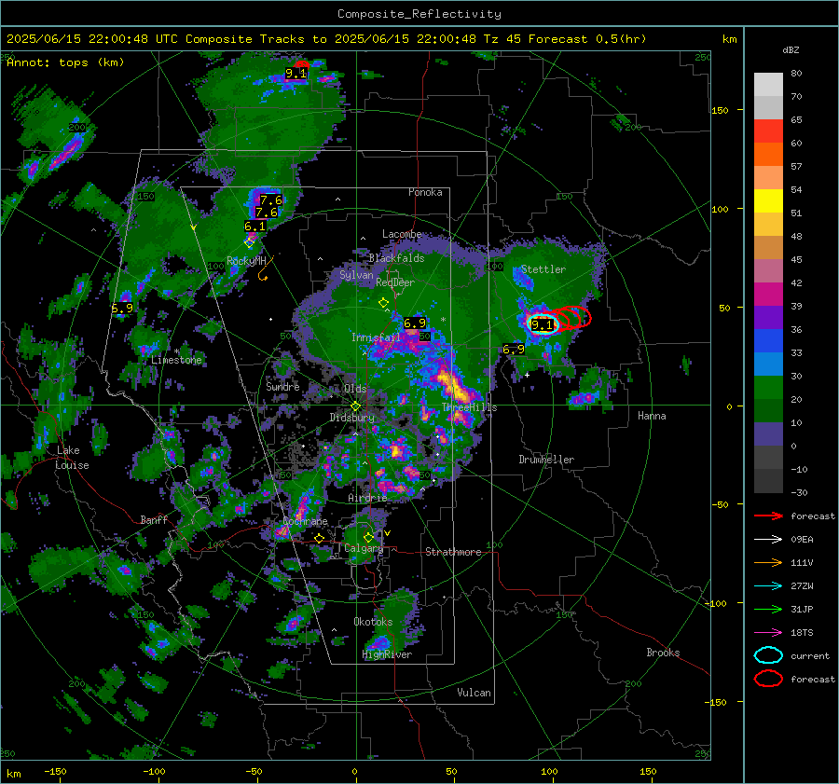Select the lightest gray swatch at the top of the scale
The width and height of the screenshot is (839, 784).
[768, 85]
